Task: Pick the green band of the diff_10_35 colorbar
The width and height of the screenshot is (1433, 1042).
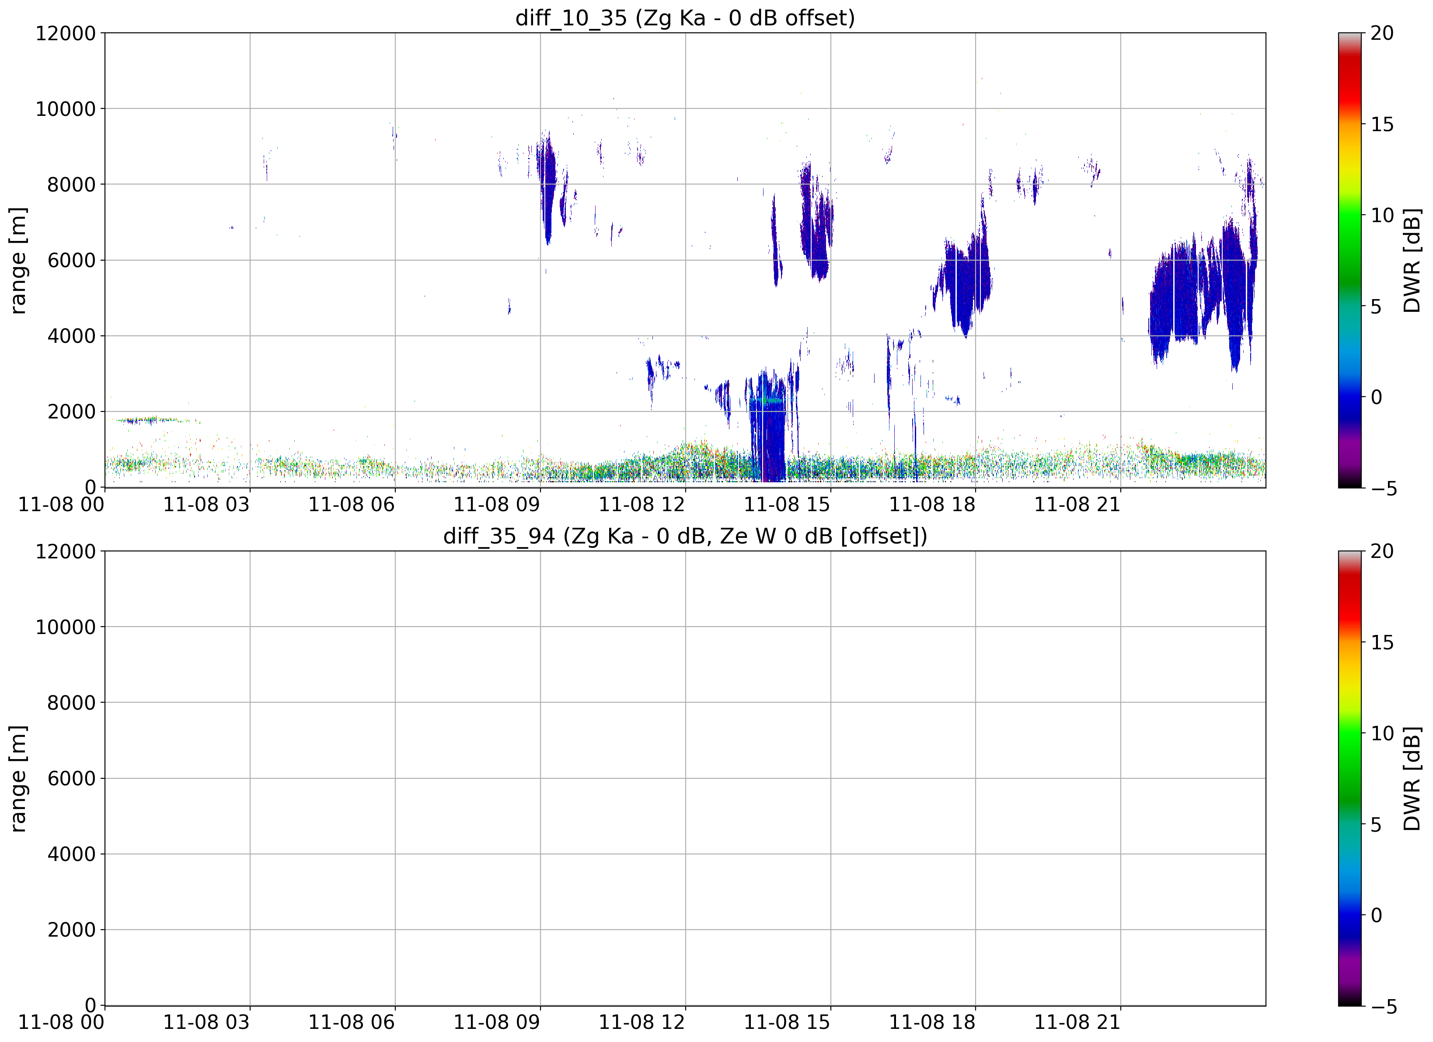Action: (x=1350, y=247)
